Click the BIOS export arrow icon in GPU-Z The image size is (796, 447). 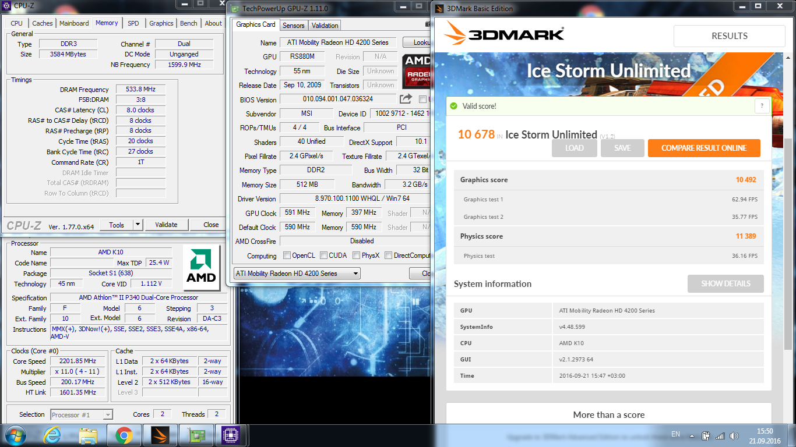(x=406, y=99)
